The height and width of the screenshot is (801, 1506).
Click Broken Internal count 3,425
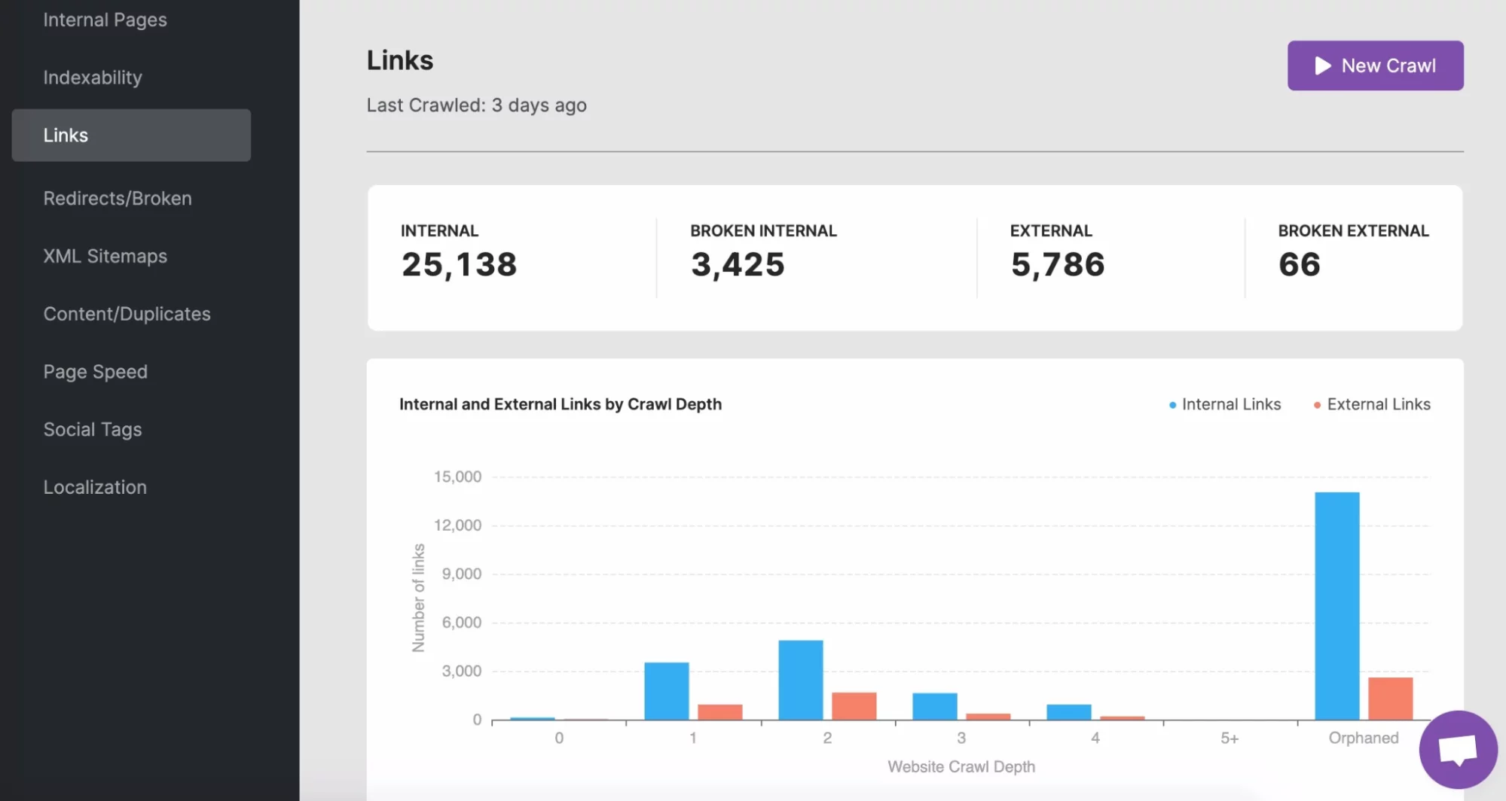click(738, 265)
